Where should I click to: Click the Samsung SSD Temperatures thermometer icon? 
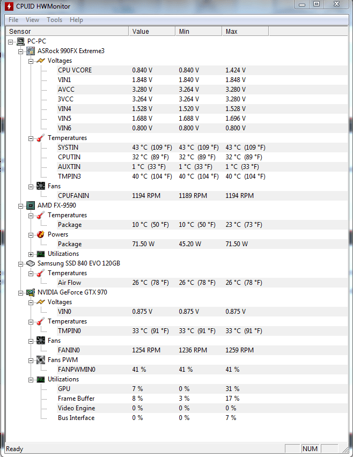pyautogui.click(x=41, y=273)
